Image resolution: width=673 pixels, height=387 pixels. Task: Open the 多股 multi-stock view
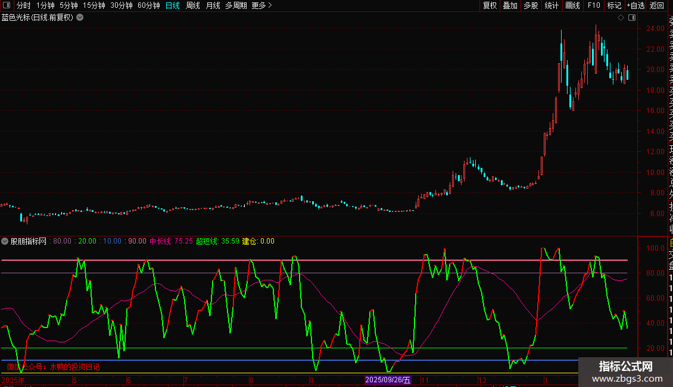(x=531, y=5)
